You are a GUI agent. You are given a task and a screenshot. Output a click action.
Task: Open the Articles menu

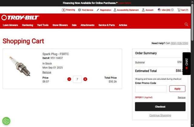(123, 25)
